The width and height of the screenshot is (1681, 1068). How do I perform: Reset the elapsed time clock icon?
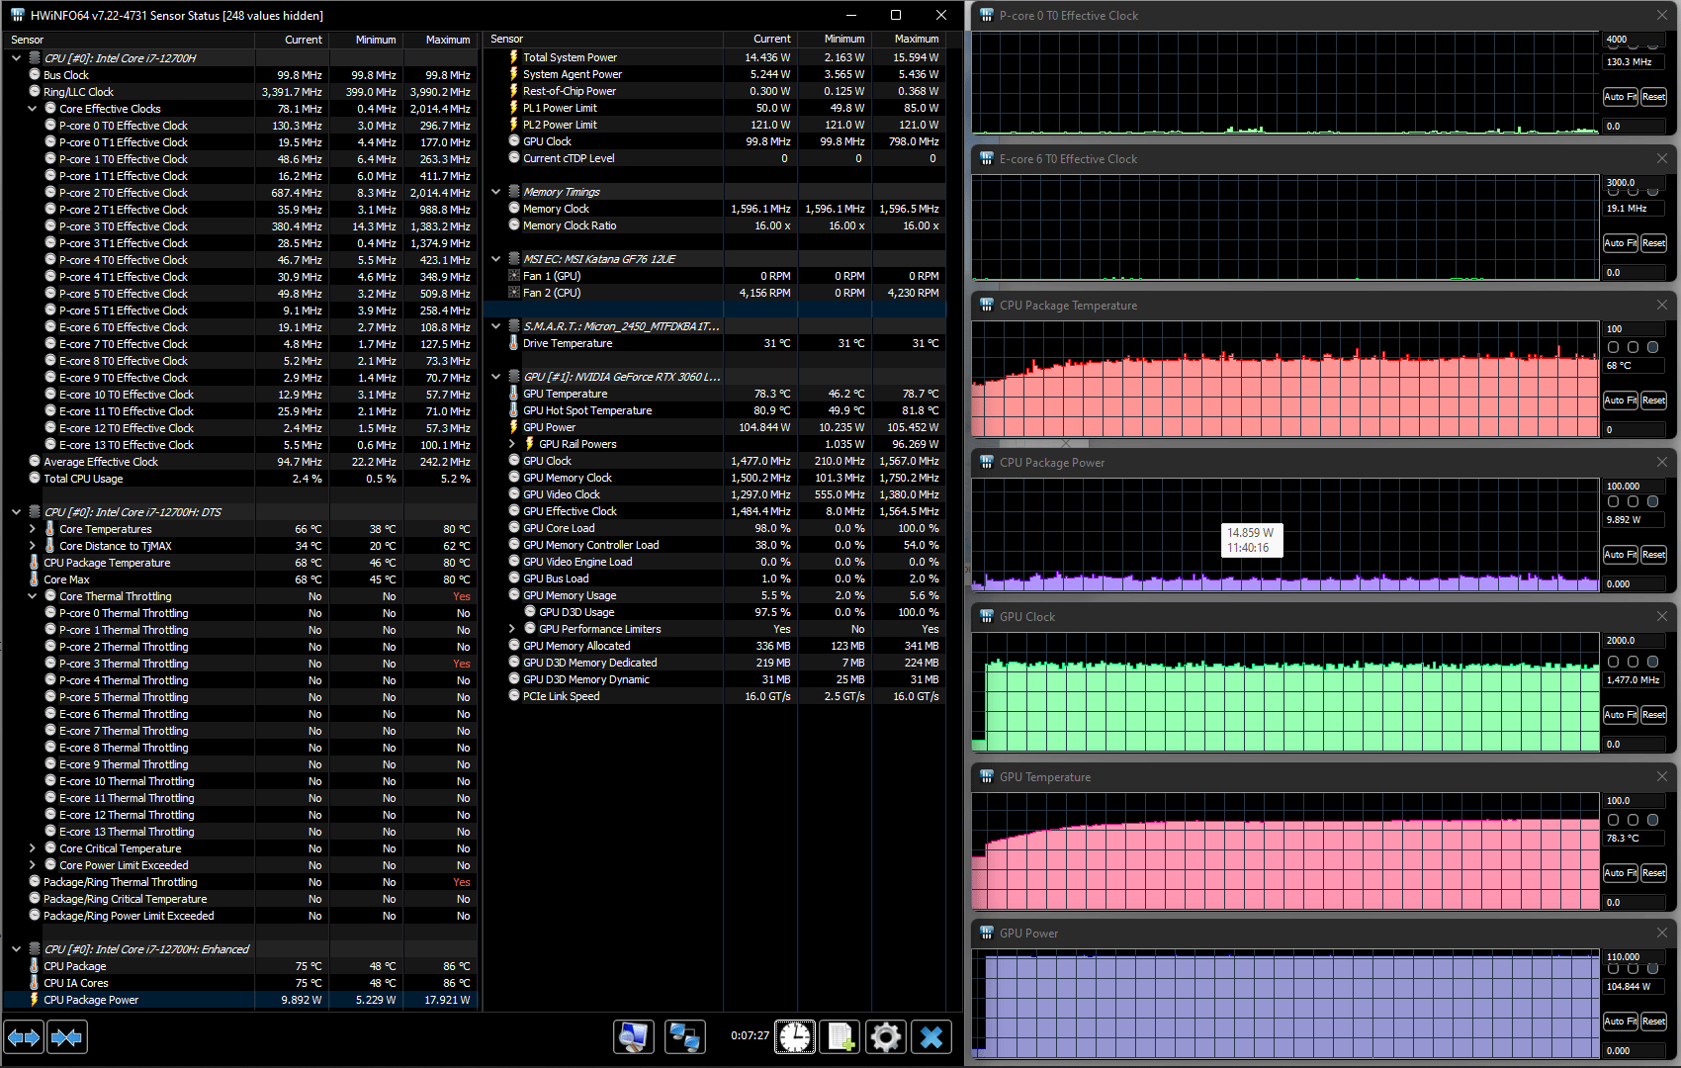pos(795,1036)
